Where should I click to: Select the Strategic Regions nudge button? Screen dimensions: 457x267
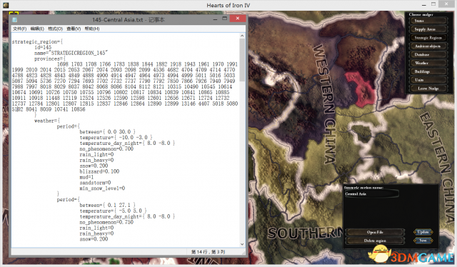click(428, 38)
